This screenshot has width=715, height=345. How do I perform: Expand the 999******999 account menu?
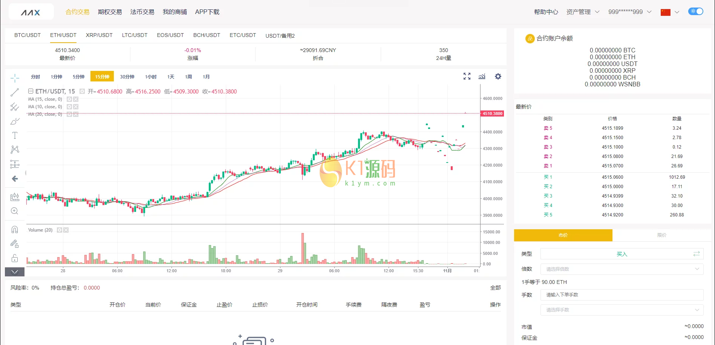(x=630, y=12)
